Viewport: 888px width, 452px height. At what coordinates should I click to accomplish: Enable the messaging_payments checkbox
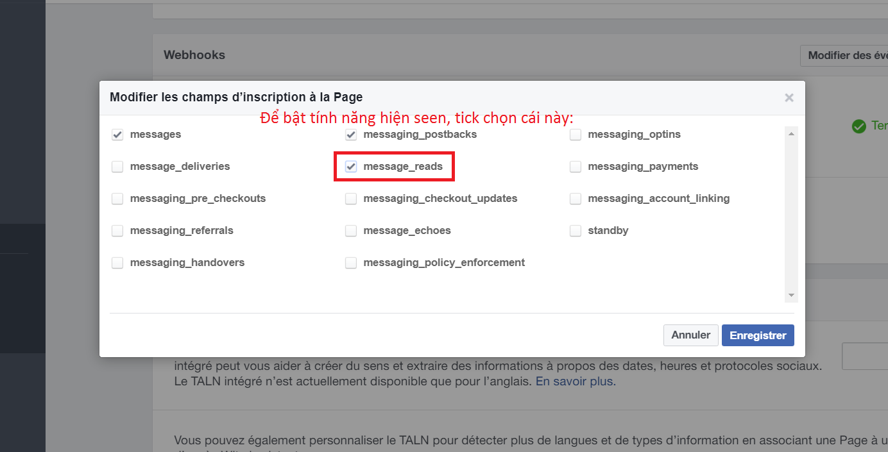[576, 167]
